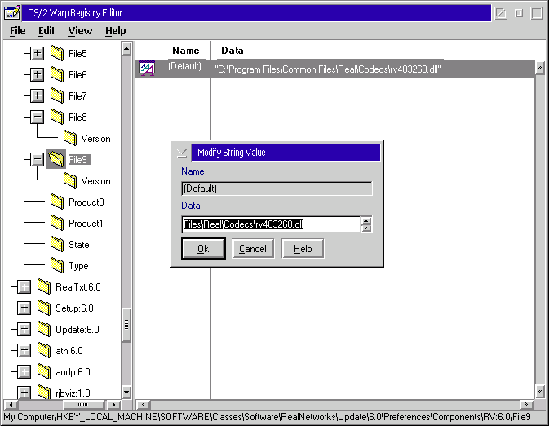The height and width of the screenshot is (426, 549).
Task: Click the Update:6.0 folder icon
Action: click(44, 330)
